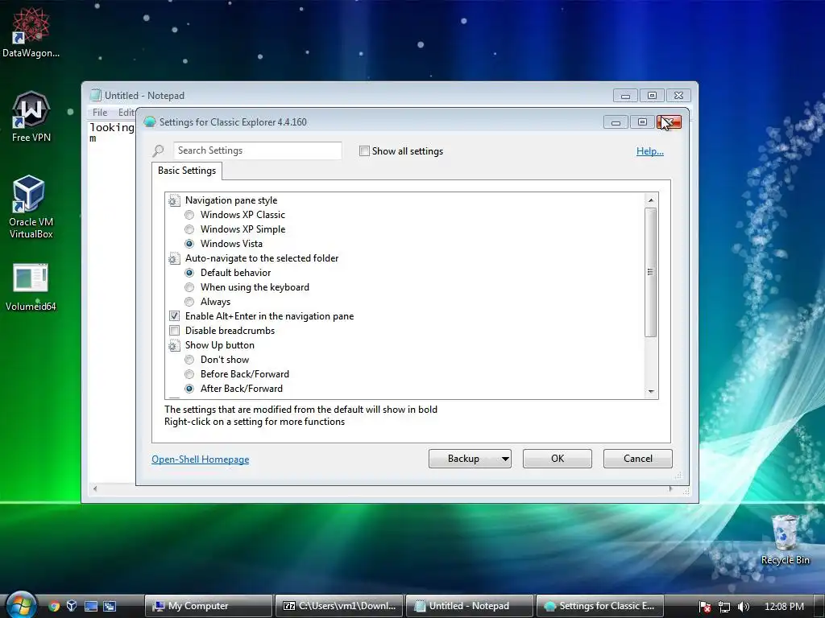This screenshot has width=825, height=618.
Task: Open the File menu in Notepad
Action: click(100, 113)
